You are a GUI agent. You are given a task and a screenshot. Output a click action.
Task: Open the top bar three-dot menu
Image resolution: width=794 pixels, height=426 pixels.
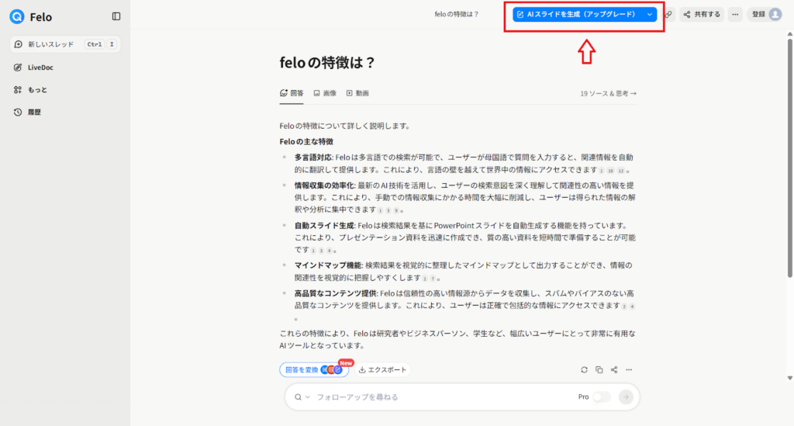pyautogui.click(x=735, y=14)
